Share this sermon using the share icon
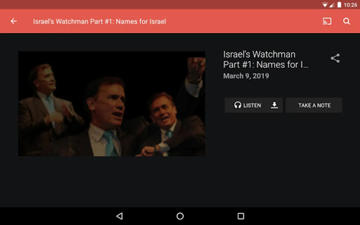Viewport: 360px width, 225px height. point(335,58)
